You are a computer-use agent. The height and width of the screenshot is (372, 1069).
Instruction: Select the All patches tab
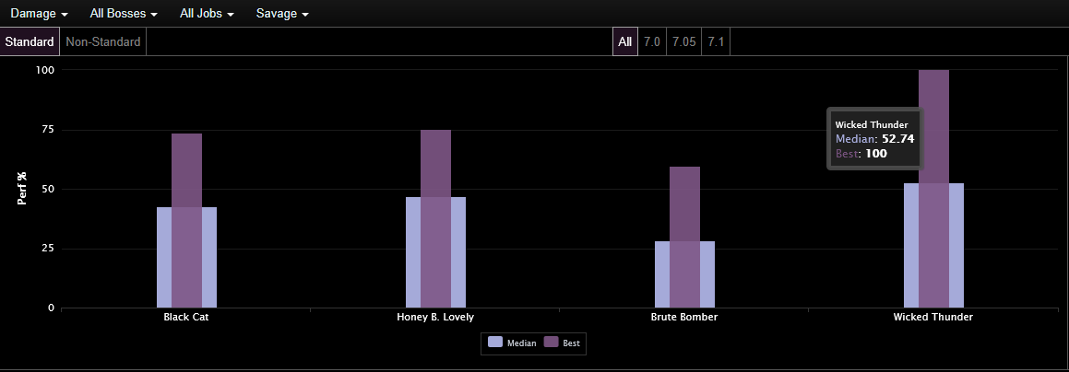tap(625, 41)
